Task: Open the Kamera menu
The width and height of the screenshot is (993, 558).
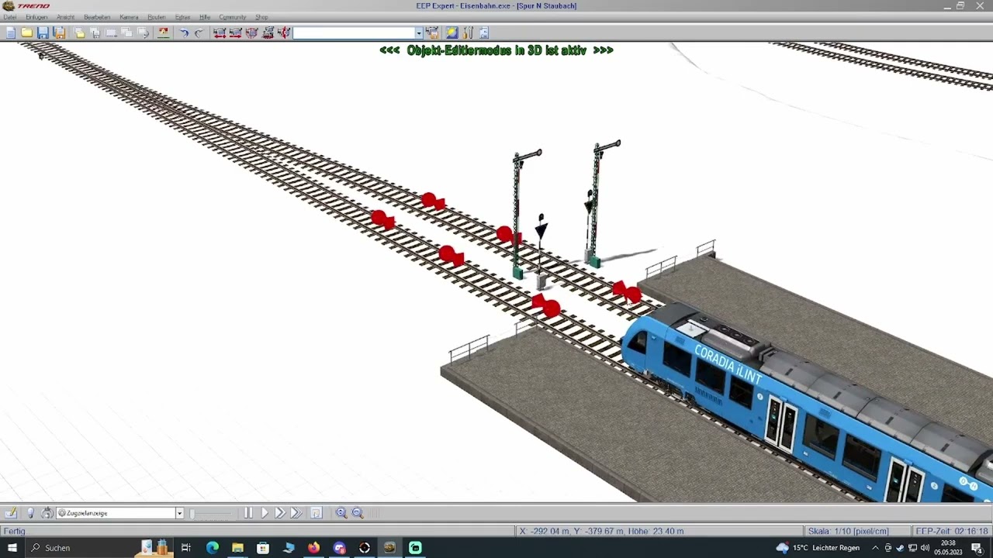Action: pyautogui.click(x=129, y=17)
